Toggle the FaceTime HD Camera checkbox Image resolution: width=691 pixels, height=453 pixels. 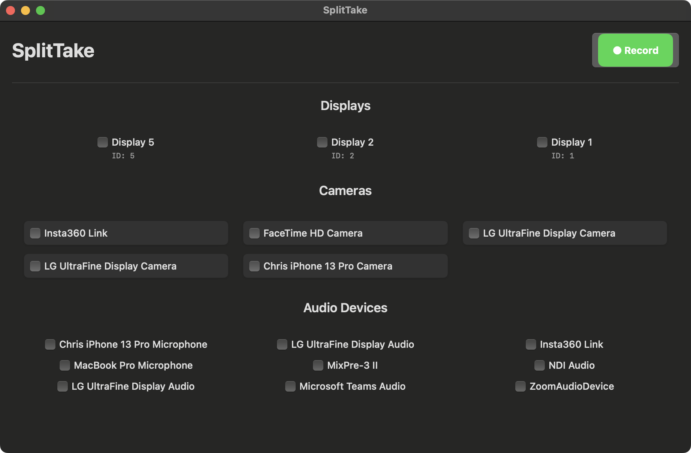pyautogui.click(x=254, y=233)
